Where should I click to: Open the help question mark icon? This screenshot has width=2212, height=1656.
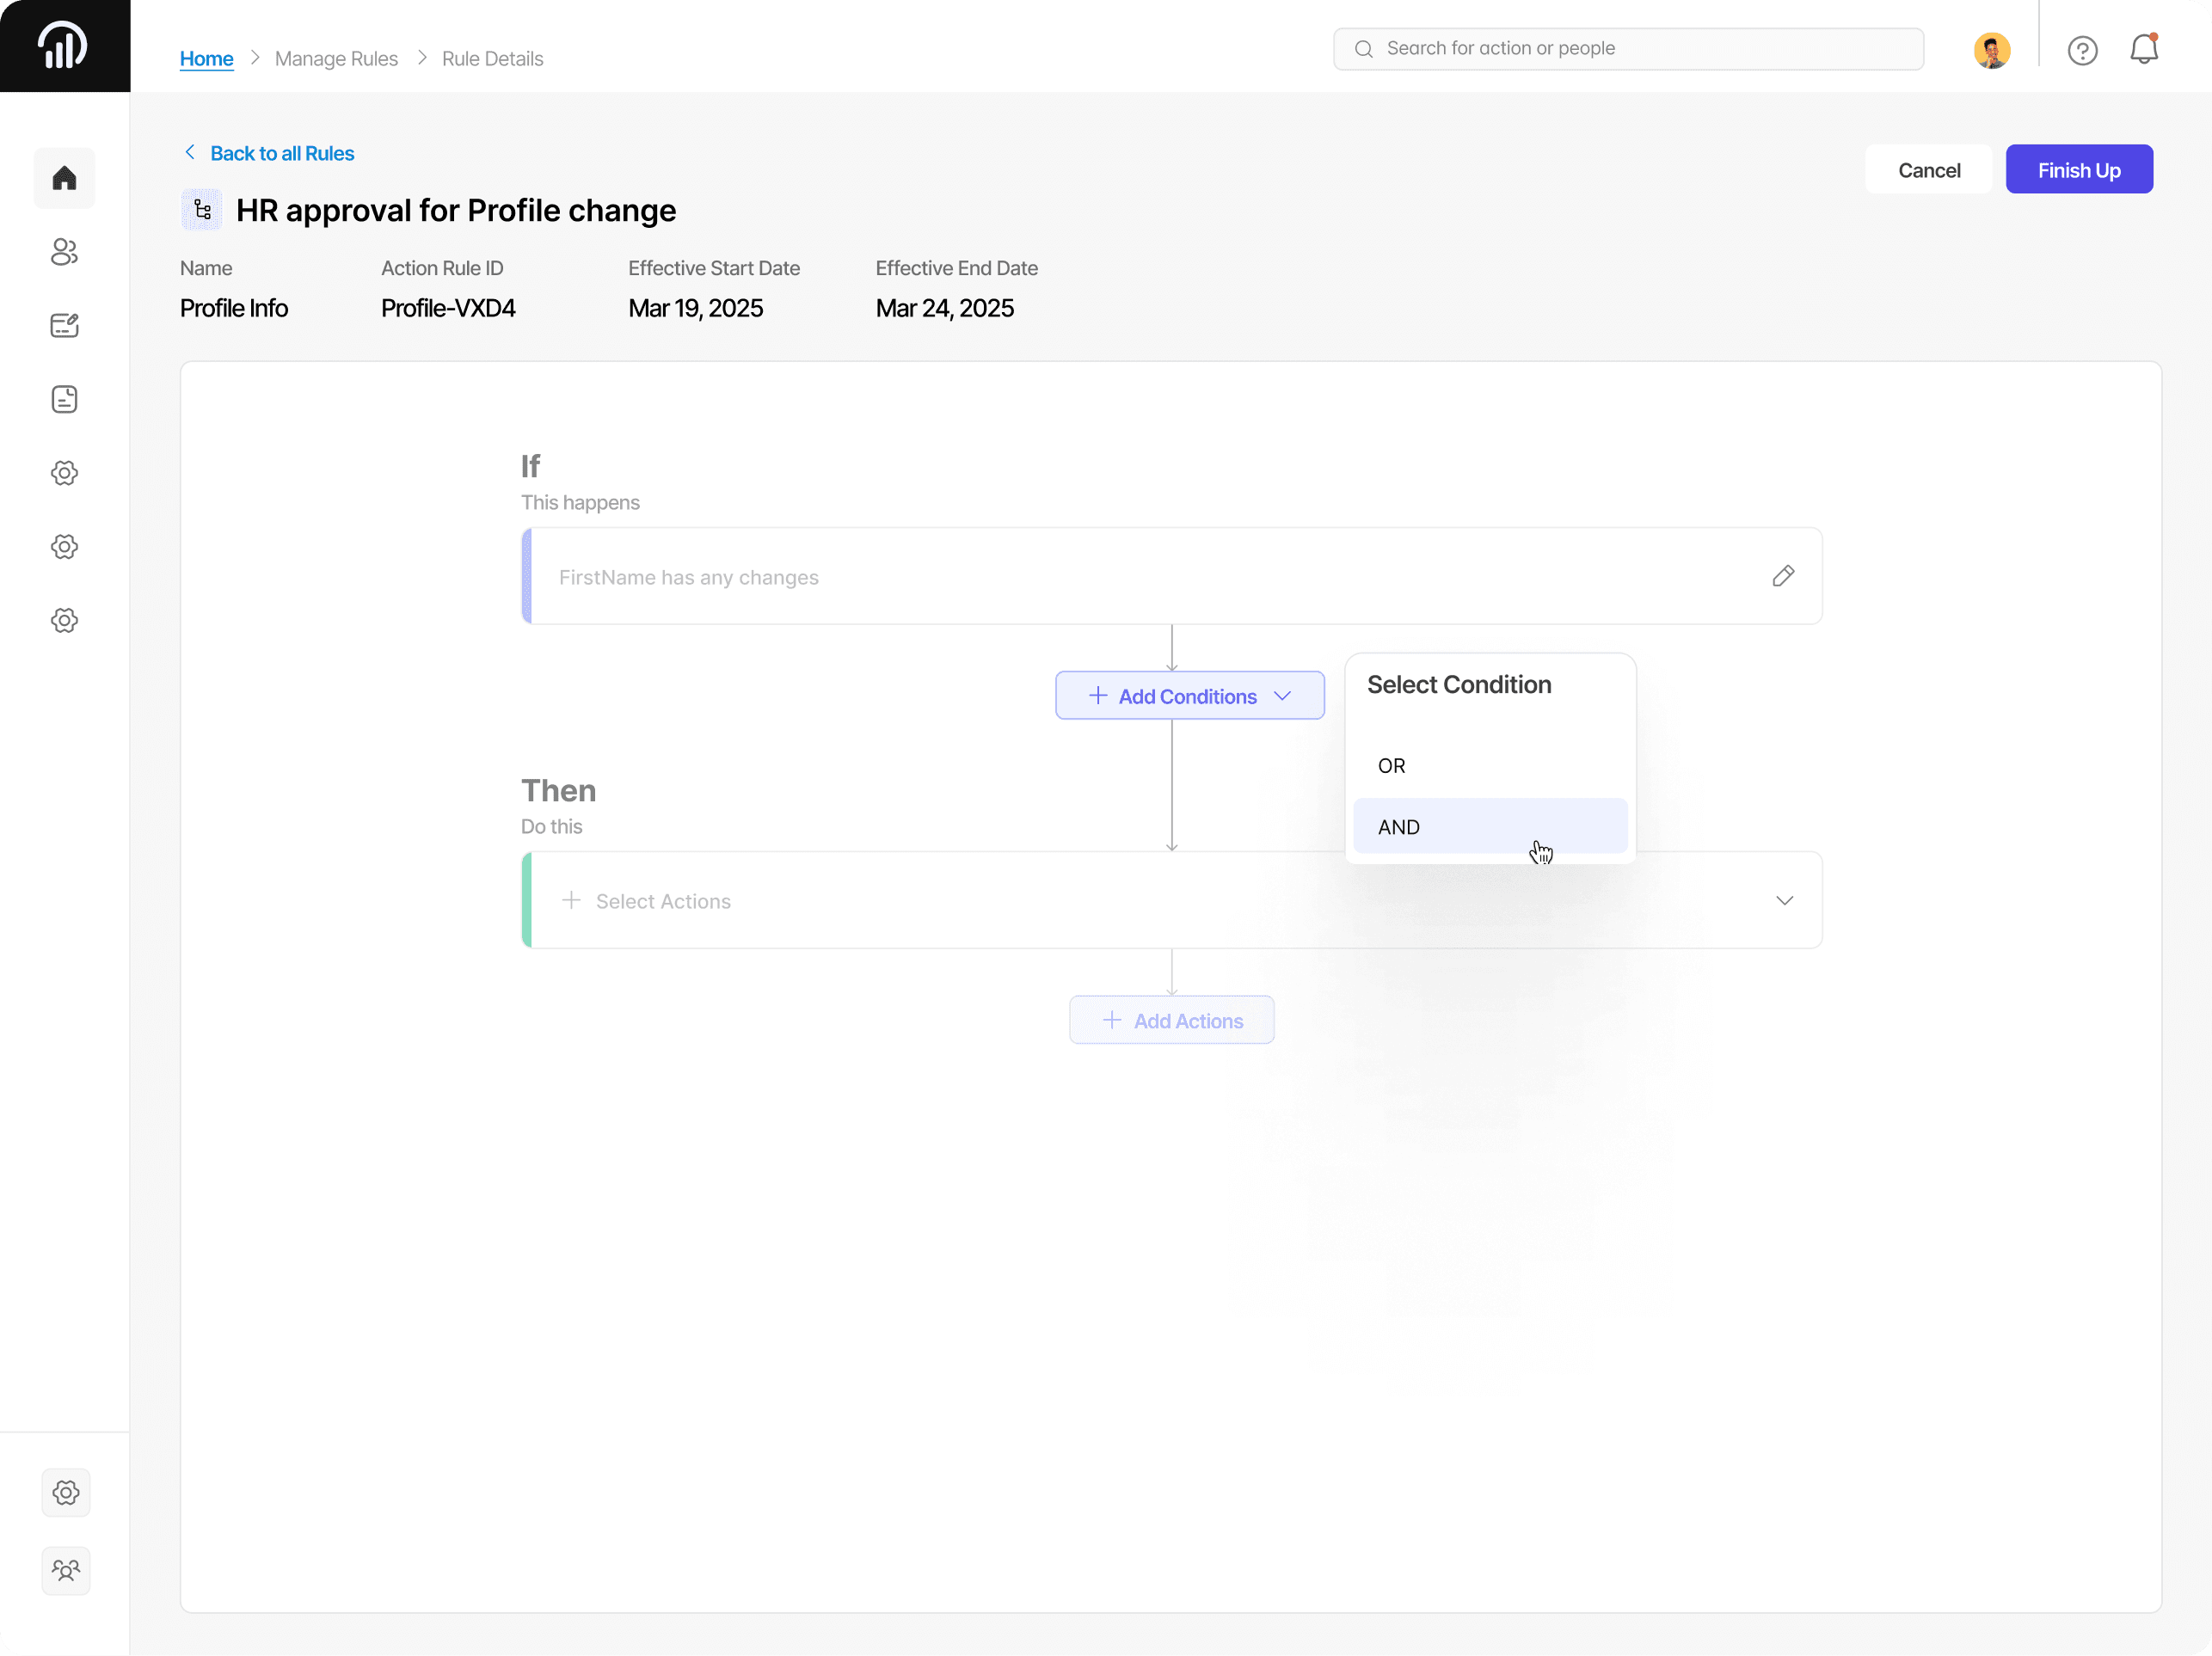2082,50
